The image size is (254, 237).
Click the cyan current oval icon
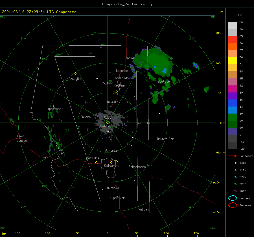coord(233,198)
